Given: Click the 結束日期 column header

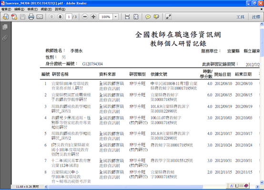Looking at the screenshot, I should (x=244, y=74).
